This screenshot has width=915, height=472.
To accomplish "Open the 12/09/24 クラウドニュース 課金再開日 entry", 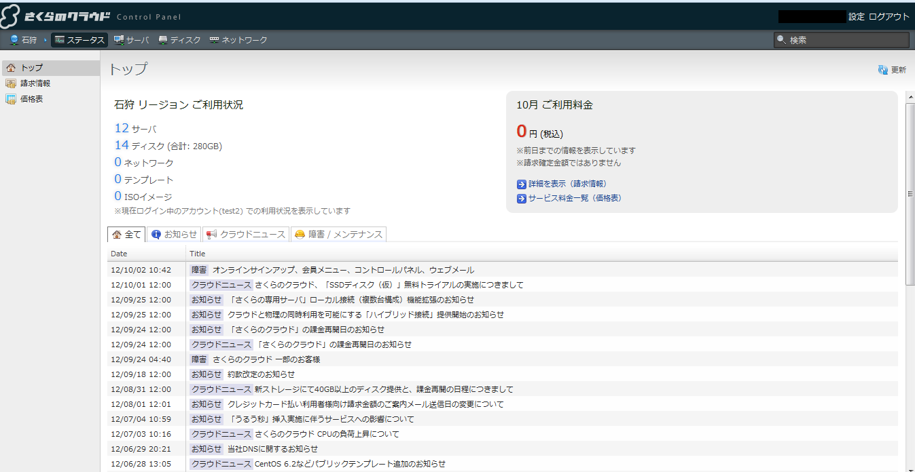I will pos(503,345).
